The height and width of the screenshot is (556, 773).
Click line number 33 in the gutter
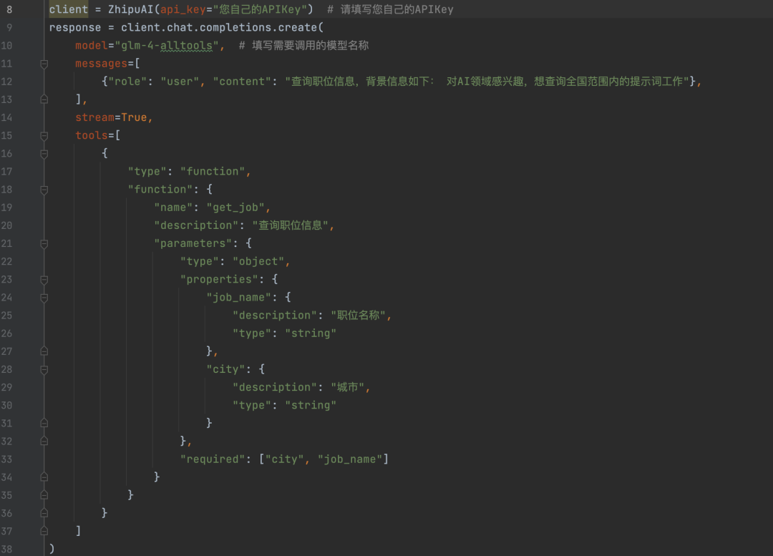tap(7, 459)
